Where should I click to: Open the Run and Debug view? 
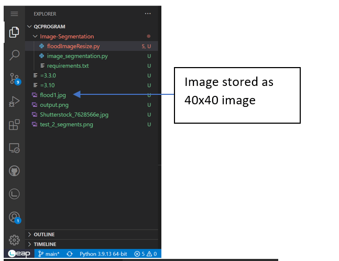point(14,102)
